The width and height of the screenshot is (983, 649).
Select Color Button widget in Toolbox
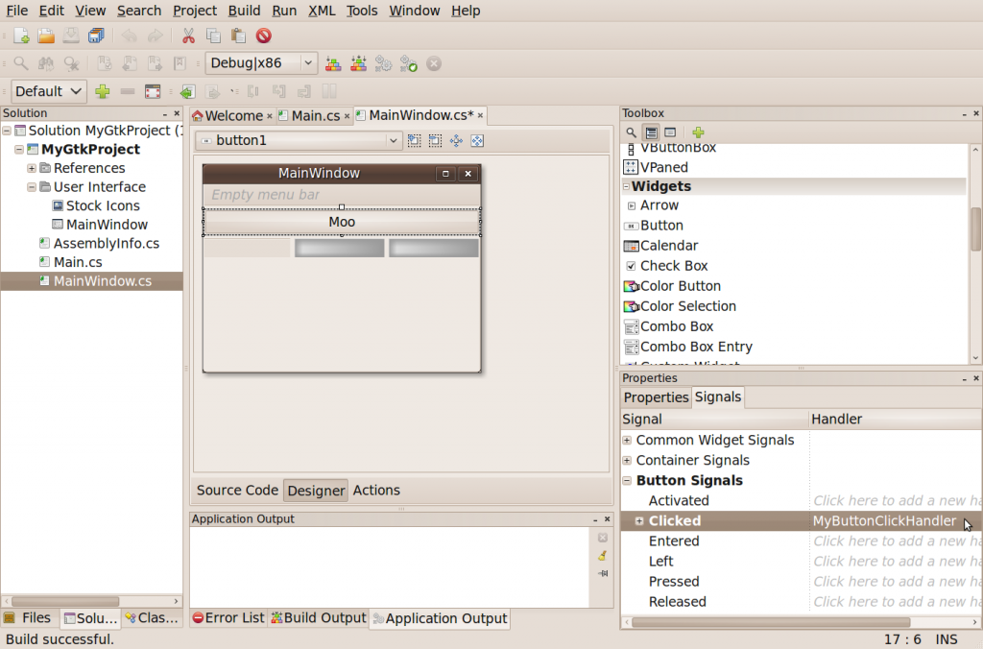click(x=681, y=286)
